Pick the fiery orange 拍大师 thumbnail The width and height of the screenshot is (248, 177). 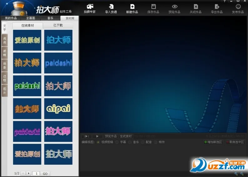27,108
